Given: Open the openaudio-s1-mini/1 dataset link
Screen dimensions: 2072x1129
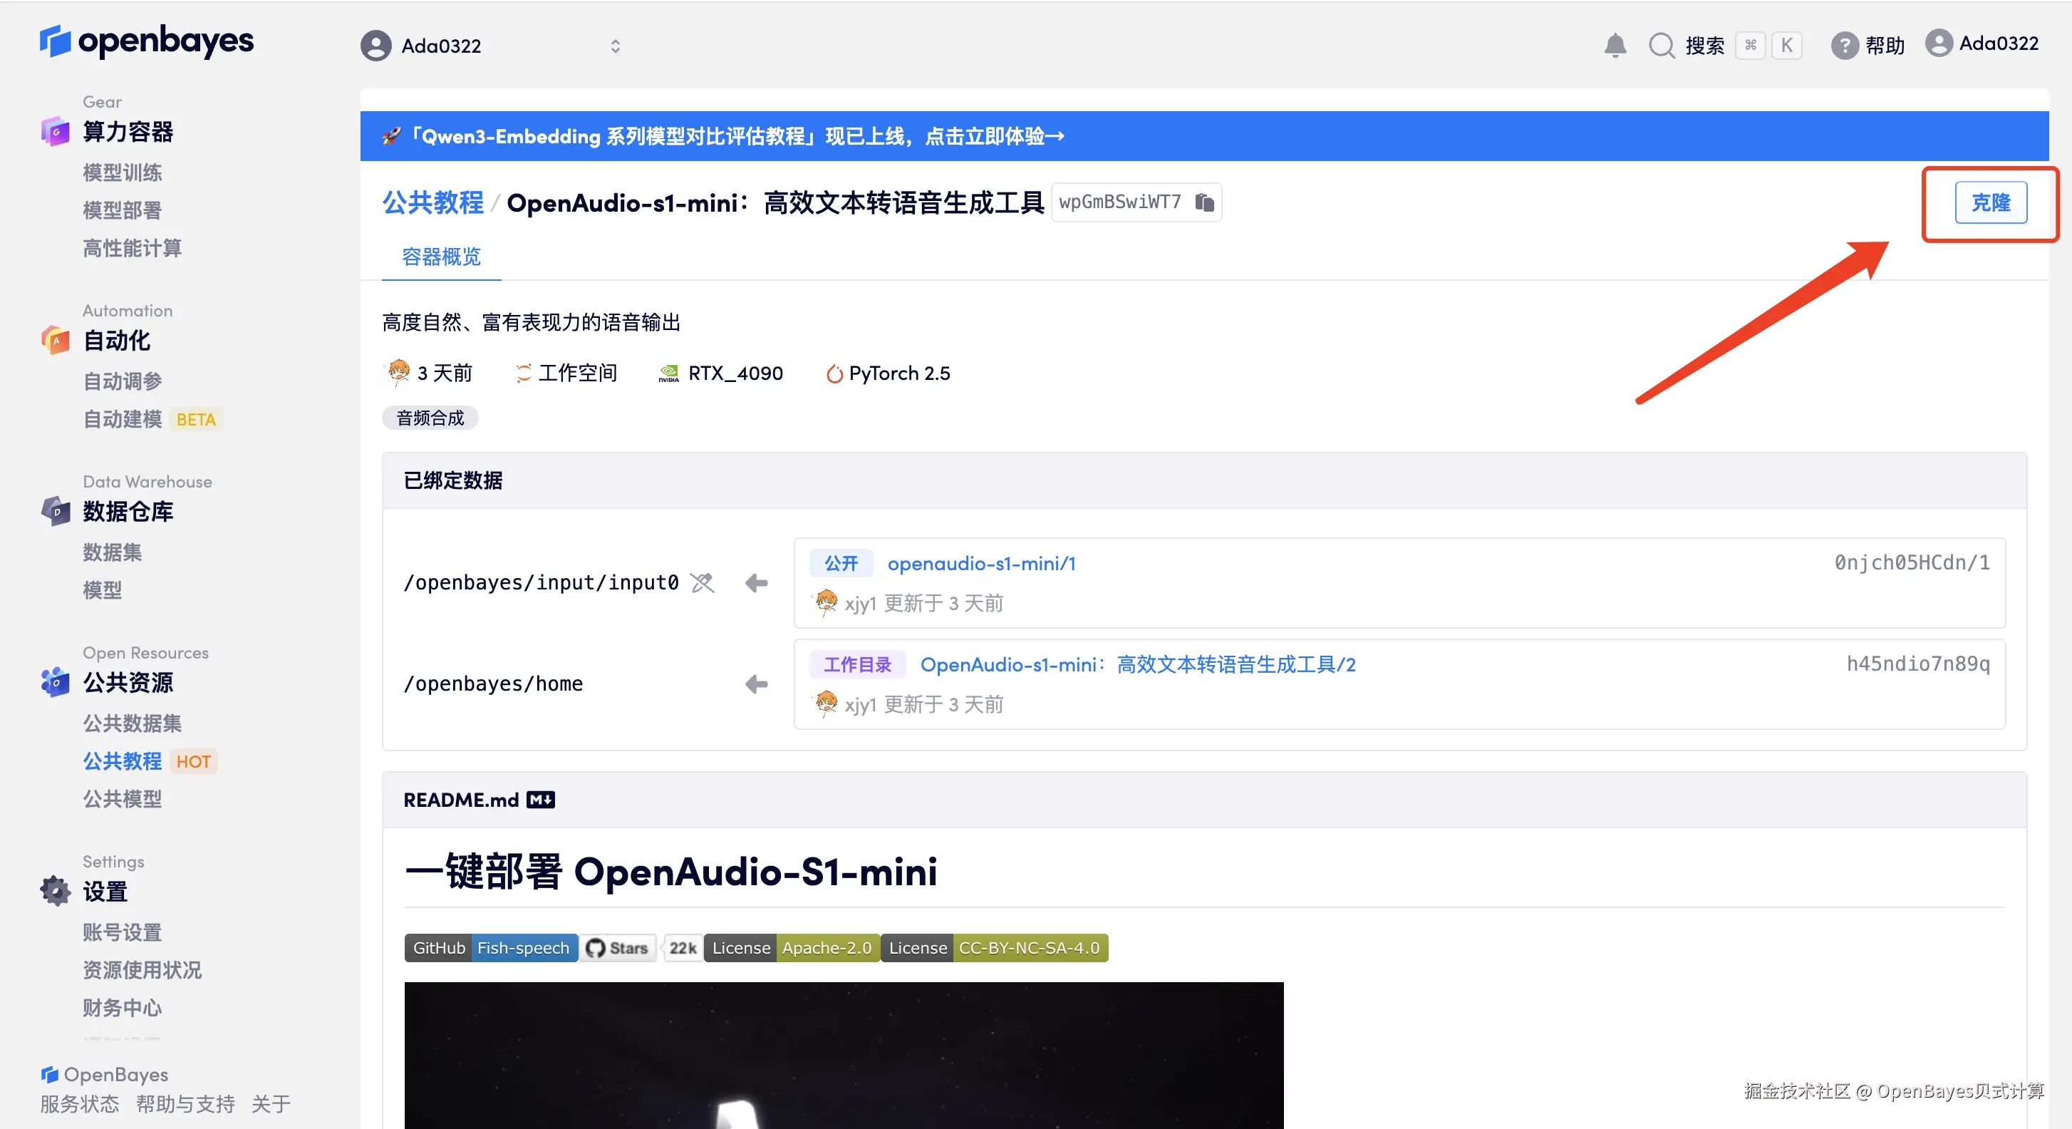Looking at the screenshot, I should (981, 563).
